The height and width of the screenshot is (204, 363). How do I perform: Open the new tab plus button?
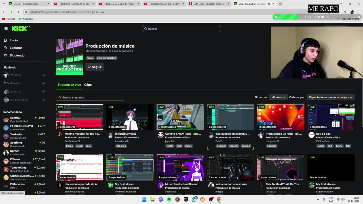tap(280, 4)
